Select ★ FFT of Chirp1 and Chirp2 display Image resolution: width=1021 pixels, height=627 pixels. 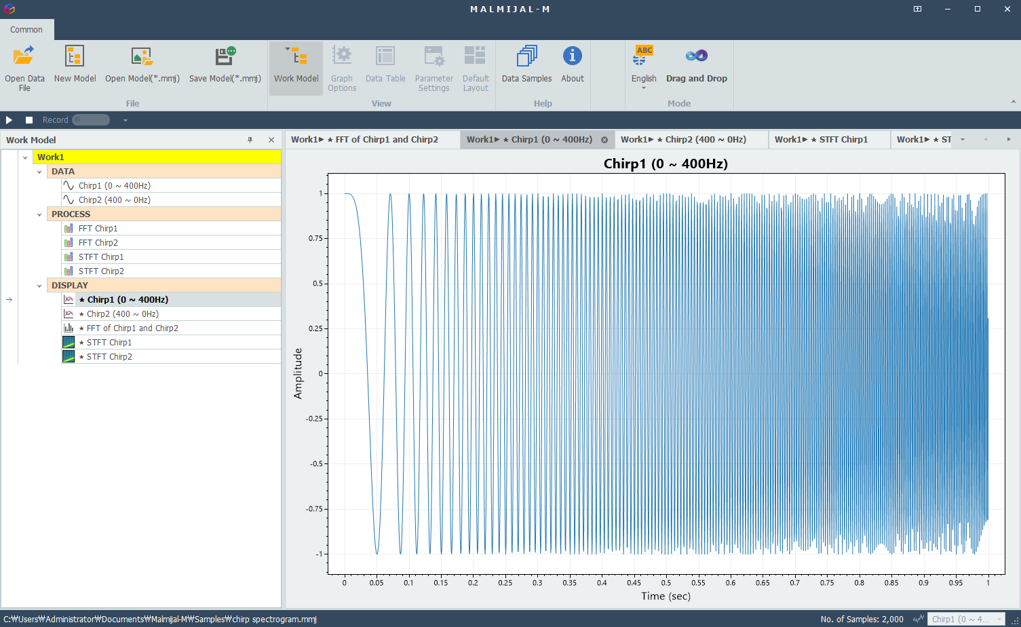pos(171,328)
